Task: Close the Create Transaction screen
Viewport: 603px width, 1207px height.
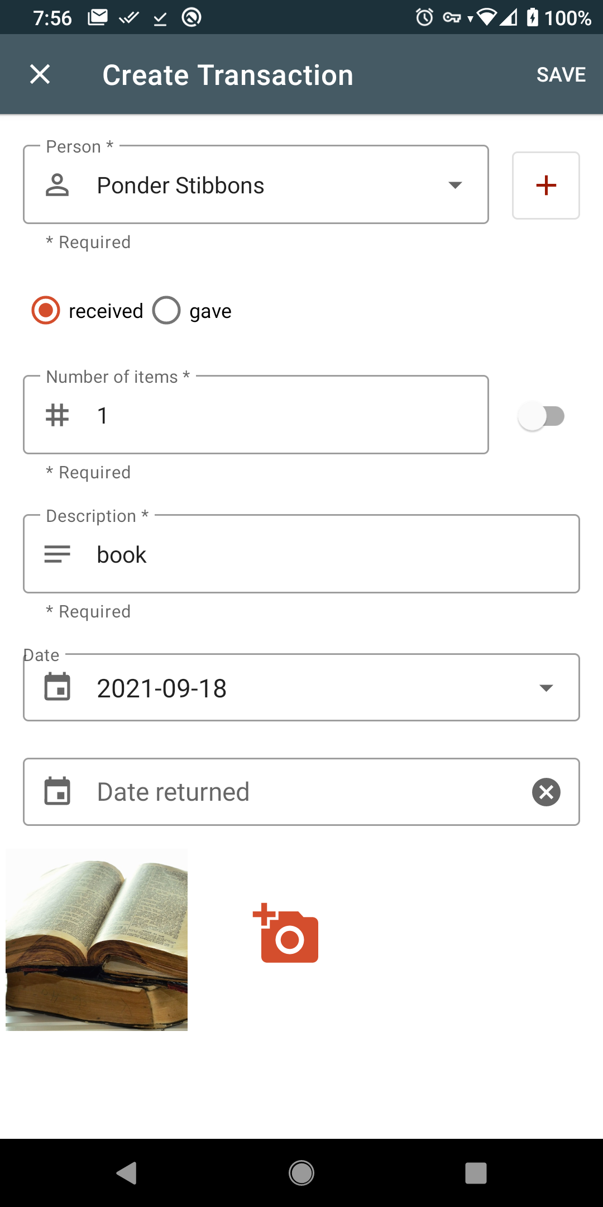Action: (x=40, y=74)
